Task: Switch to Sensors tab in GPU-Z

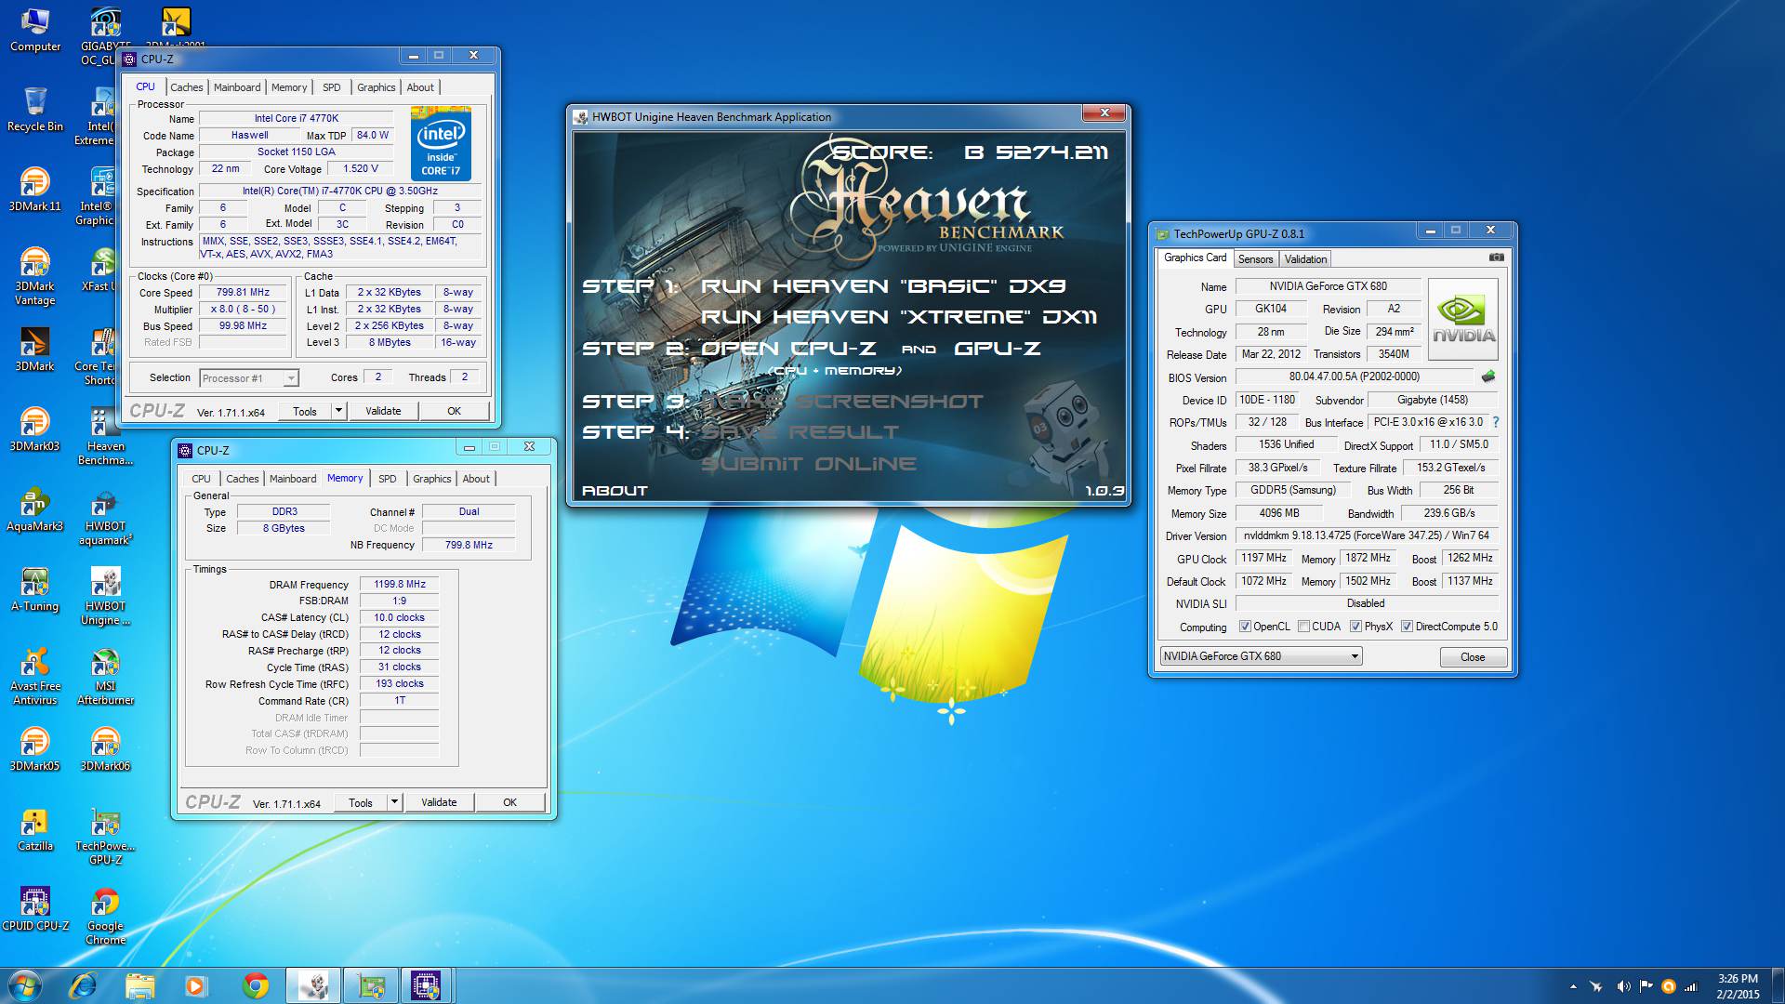Action: (x=1255, y=259)
